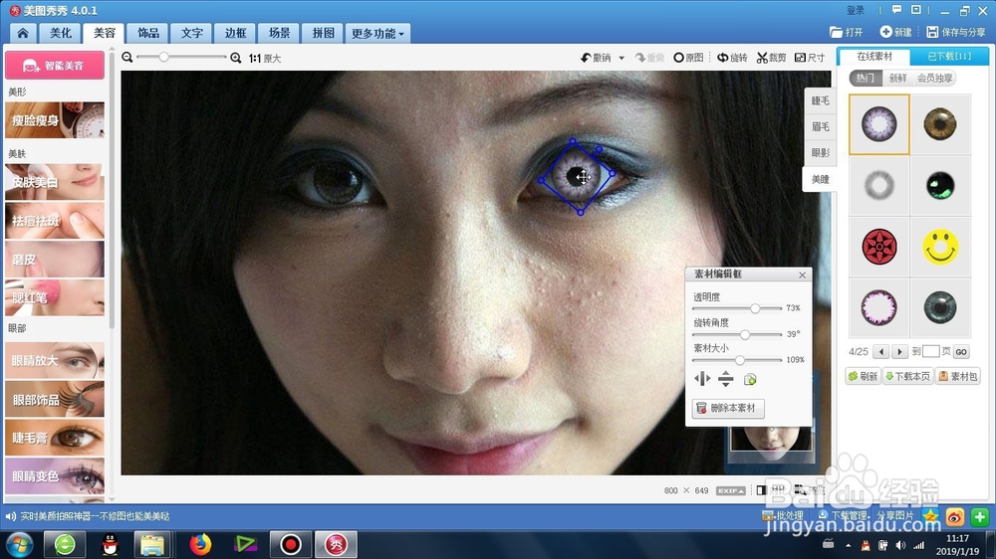Choose the pink ring lens material
This screenshot has width=996, height=559.
[x=879, y=307]
